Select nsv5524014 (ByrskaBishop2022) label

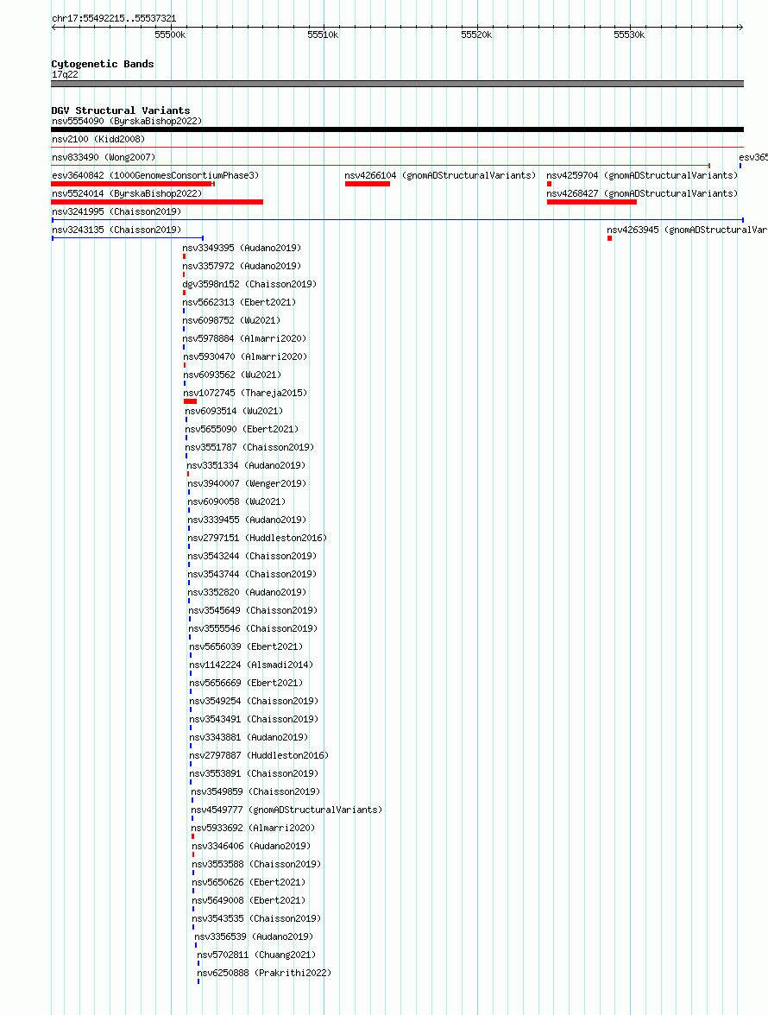pos(127,193)
